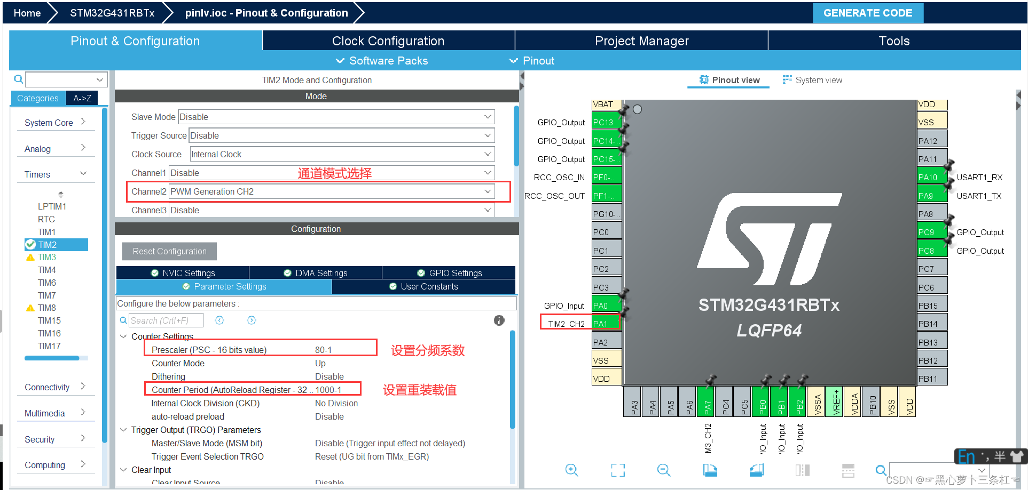This screenshot has height=490, width=1028.
Task: Click the PA1 pin on the chip
Action: [x=606, y=324]
